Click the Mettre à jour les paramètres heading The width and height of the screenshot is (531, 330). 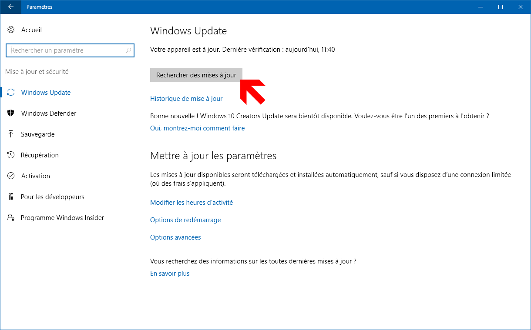coord(213,156)
